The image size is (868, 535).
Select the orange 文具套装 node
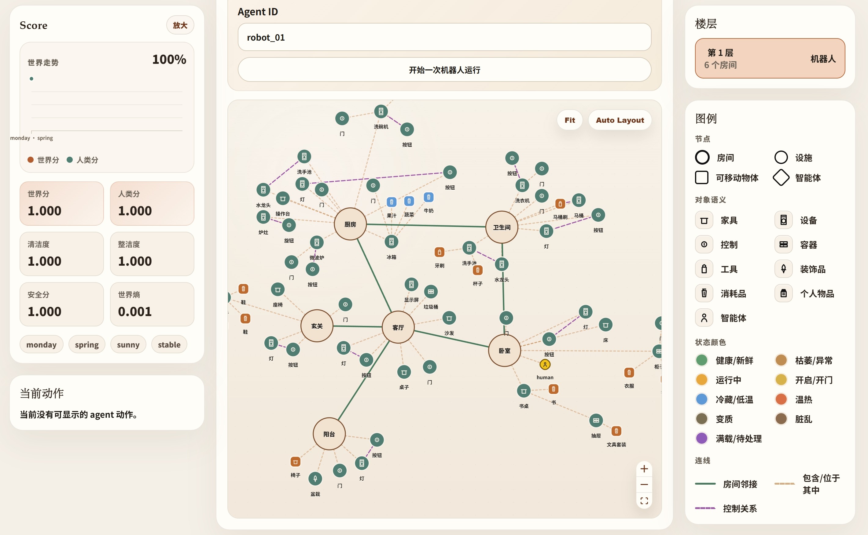[616, 431]
